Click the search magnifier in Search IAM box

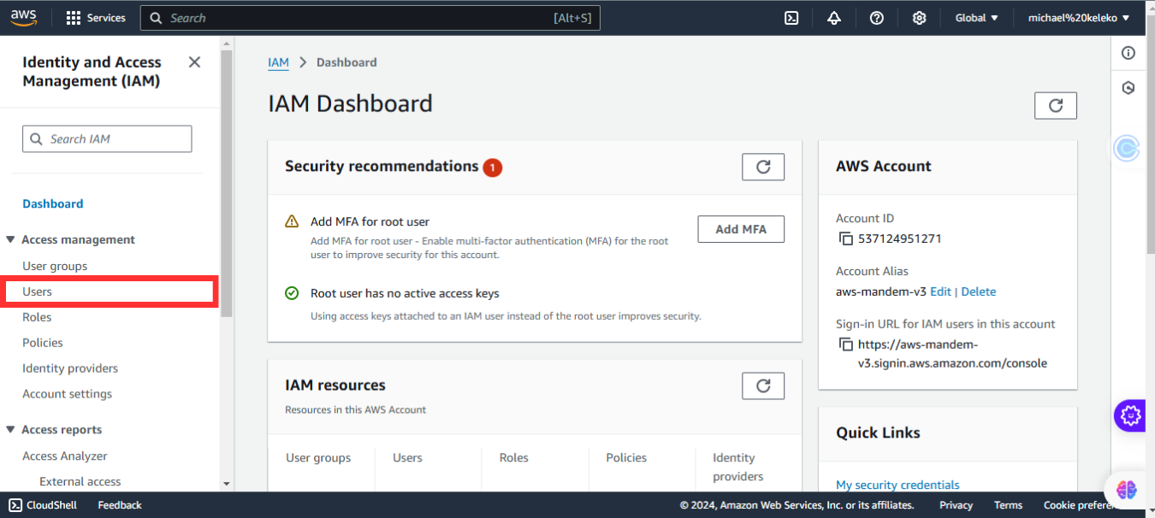pos(36,139)
